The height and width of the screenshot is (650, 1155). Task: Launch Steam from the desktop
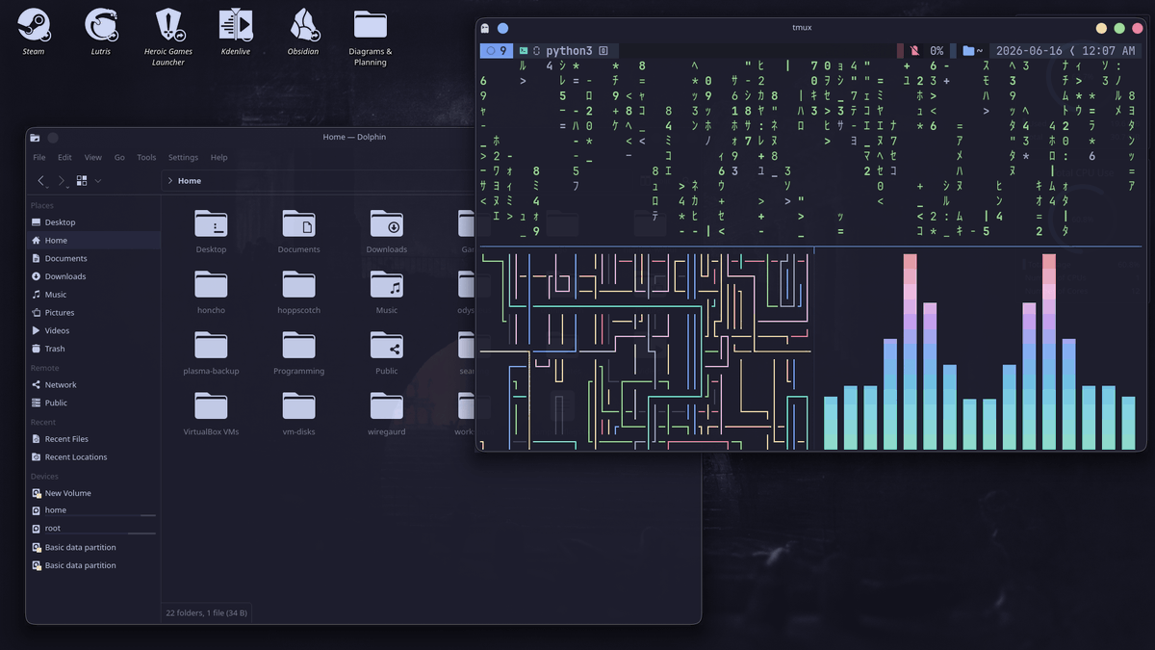pyautogui.click(x=34, y=30)
